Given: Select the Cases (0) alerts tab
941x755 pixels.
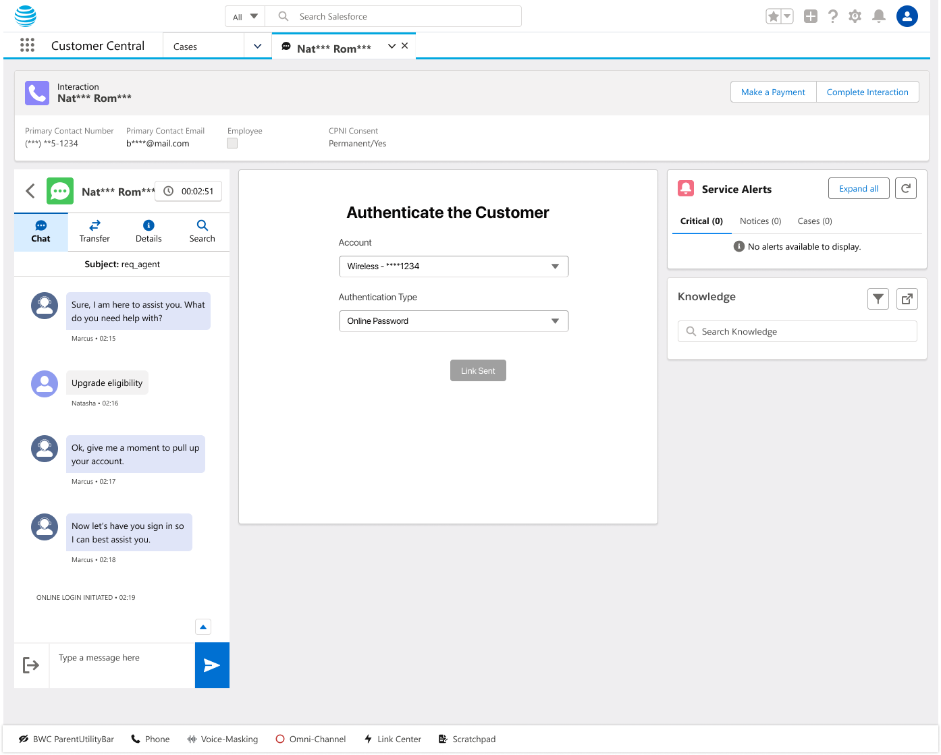Looking at the screenshot, I should click(x=815, y=221).
